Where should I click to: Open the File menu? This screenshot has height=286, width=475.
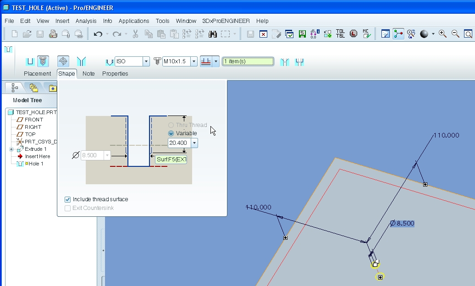(9, 21)
